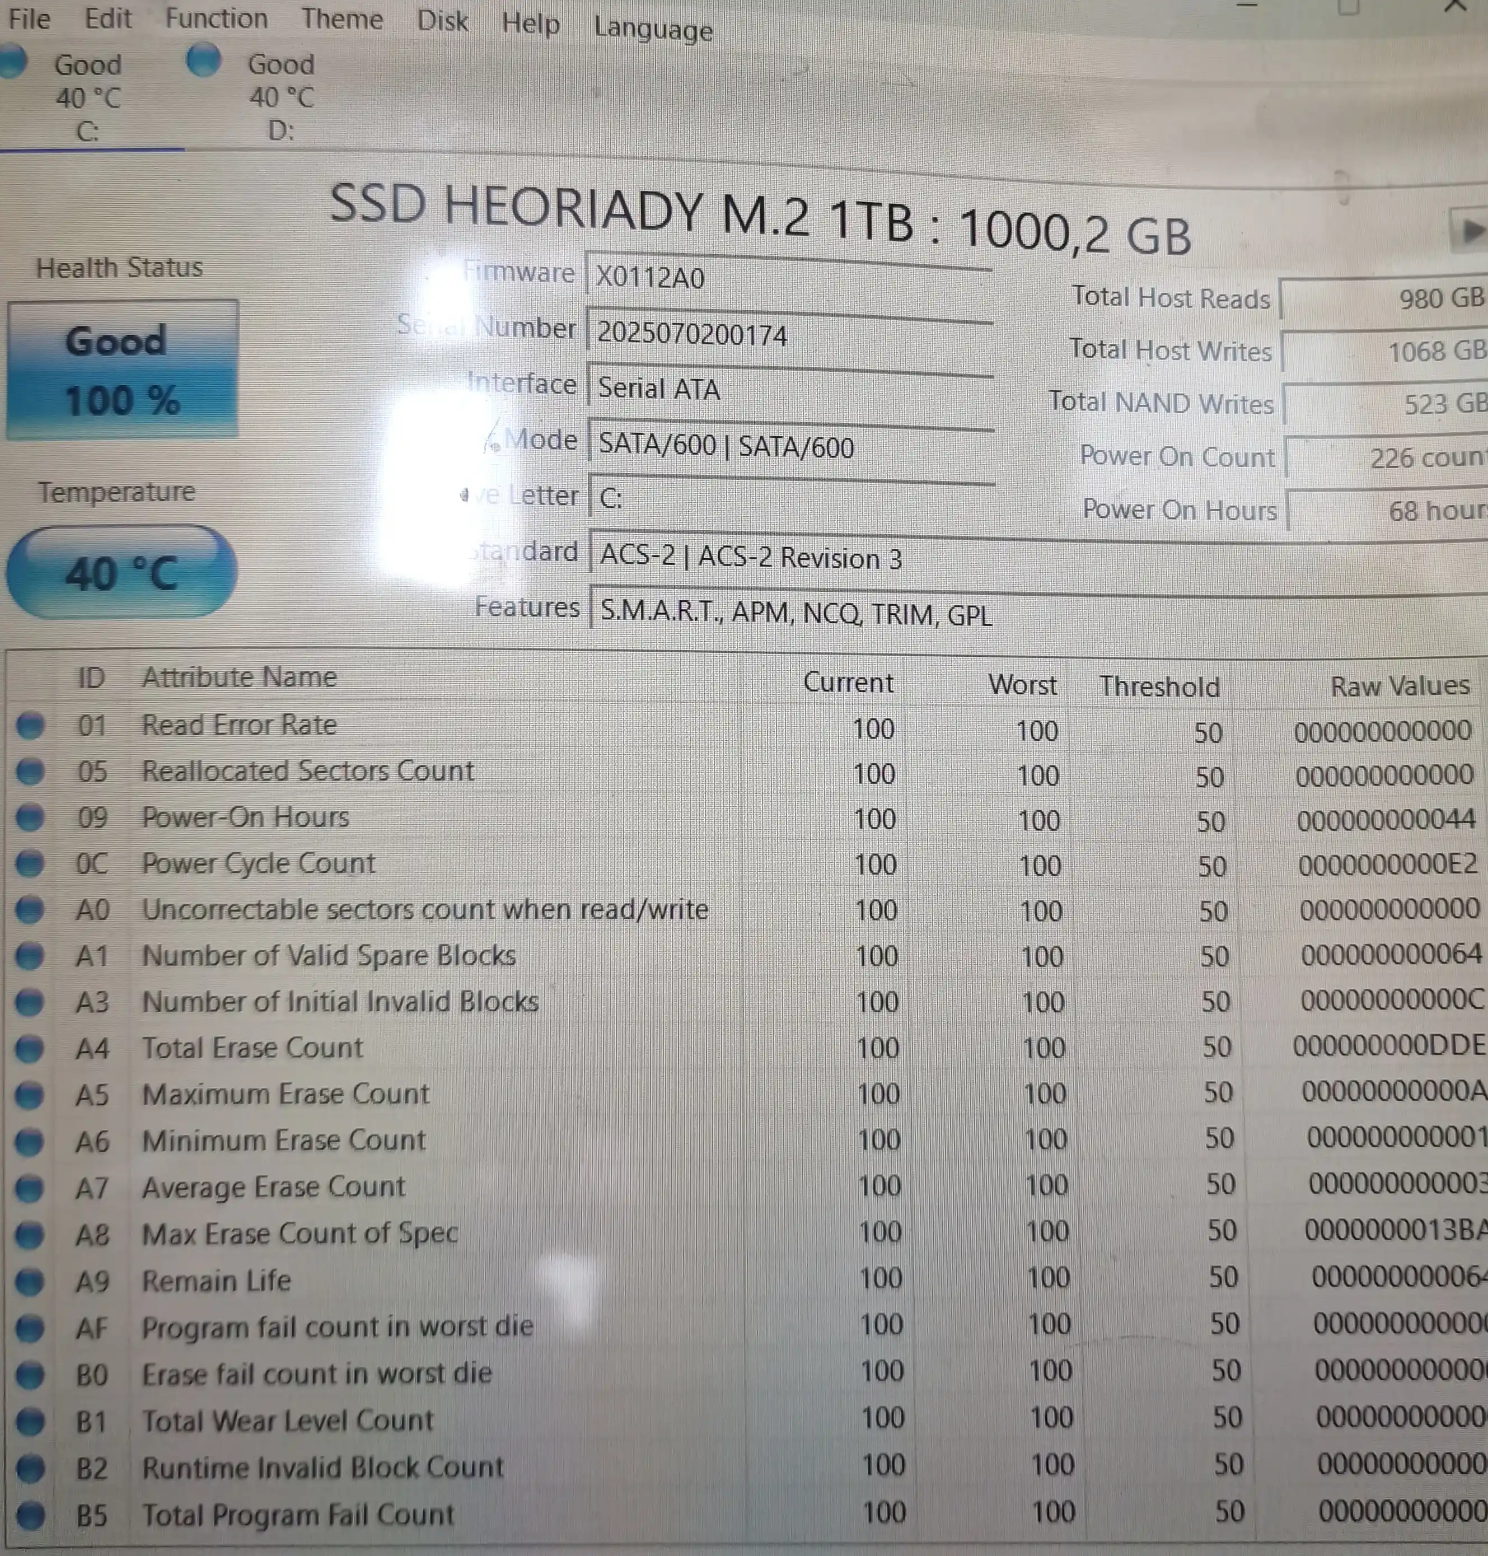The image size is (1488, 1556).
Task: Click status icon for Uncorrectable sectors count
Action: [30, 909]
